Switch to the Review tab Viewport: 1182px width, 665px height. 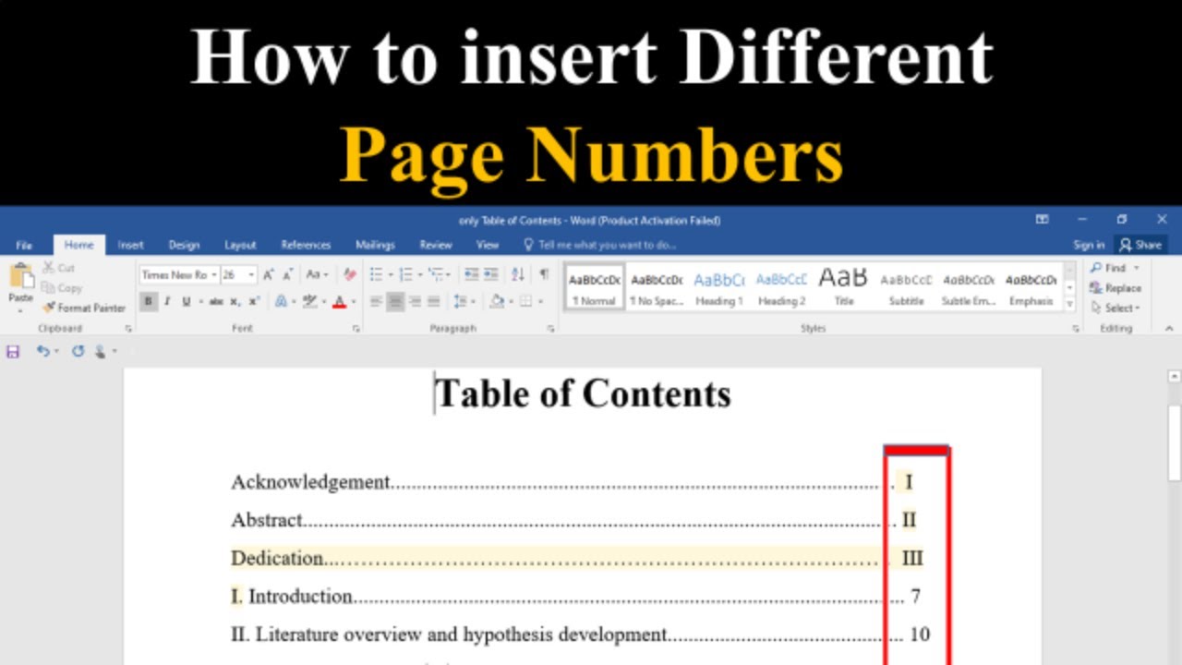tap(436, 245)
